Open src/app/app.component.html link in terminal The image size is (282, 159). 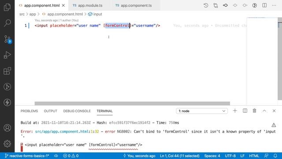click(62, 132)
